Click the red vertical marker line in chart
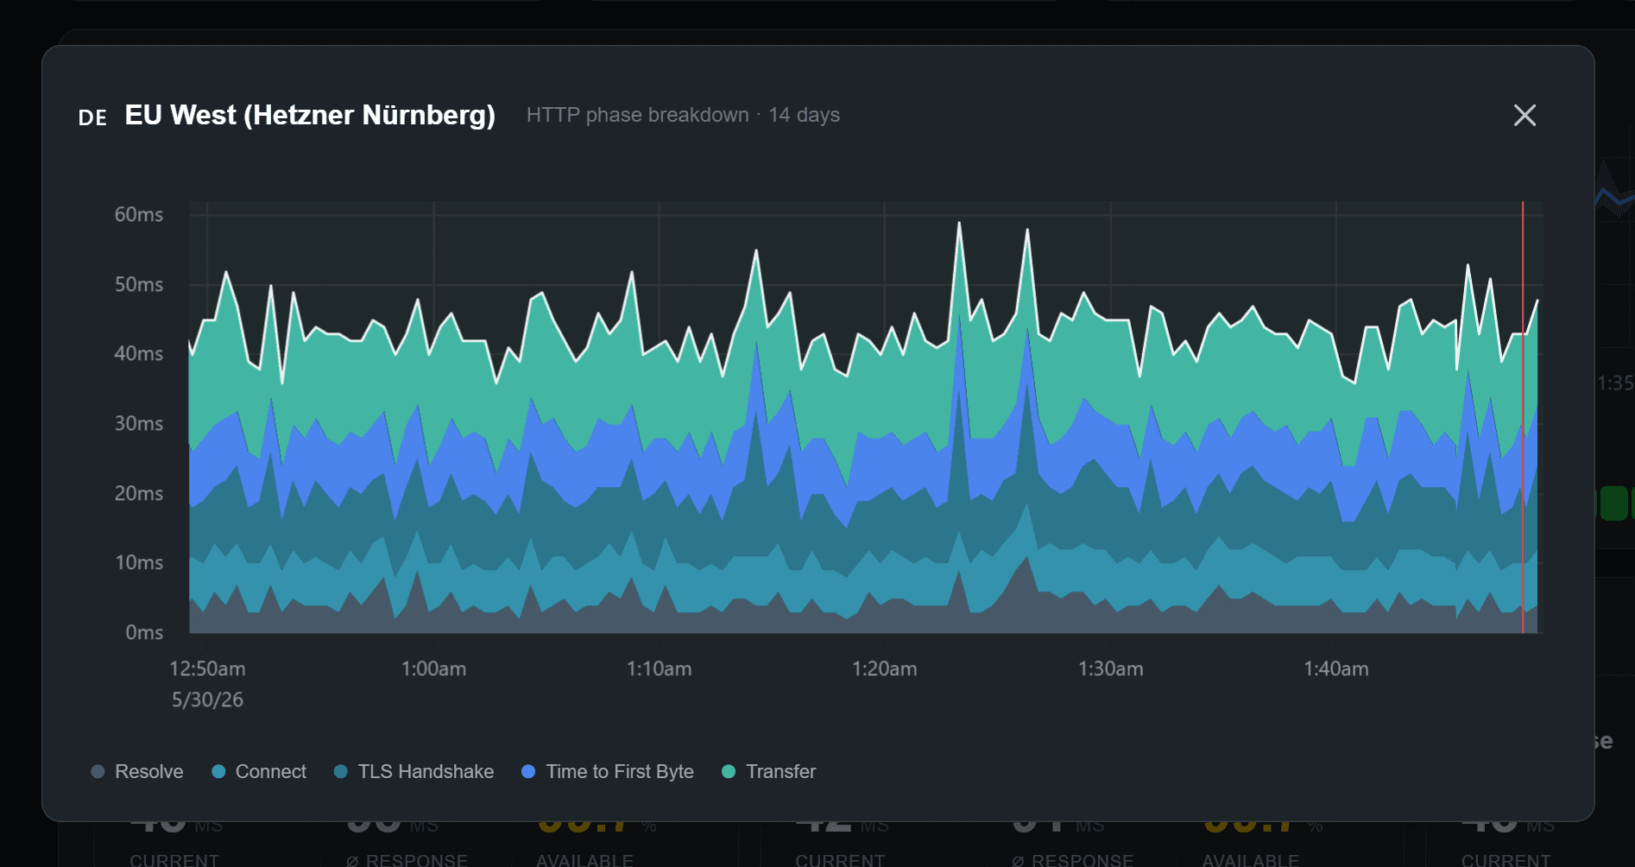The width and height of the screenshot is (1635, 867). point(1523,417)
